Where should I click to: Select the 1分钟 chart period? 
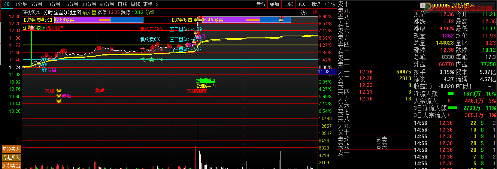tap(21, 4)
